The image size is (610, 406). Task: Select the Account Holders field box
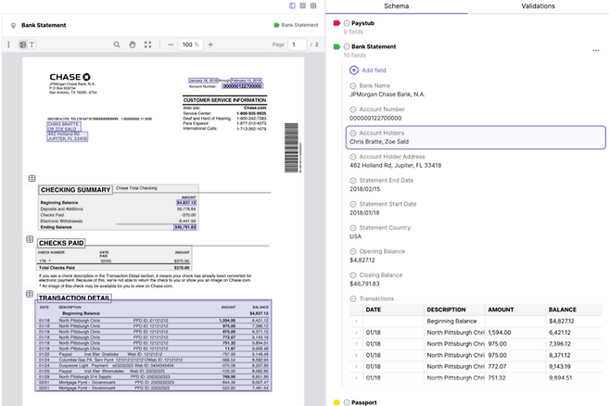coord(475,138)
